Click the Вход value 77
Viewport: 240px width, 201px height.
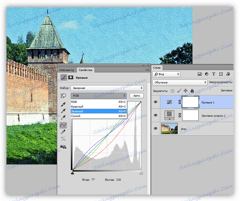[93, 180]
